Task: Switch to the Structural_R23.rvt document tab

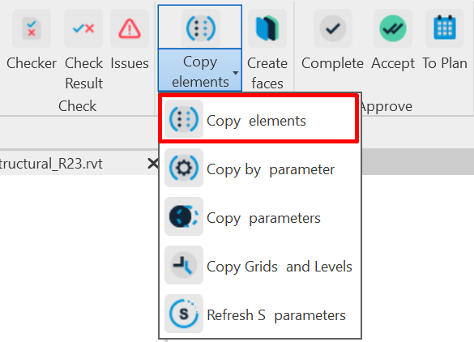Action: point(51,164)
